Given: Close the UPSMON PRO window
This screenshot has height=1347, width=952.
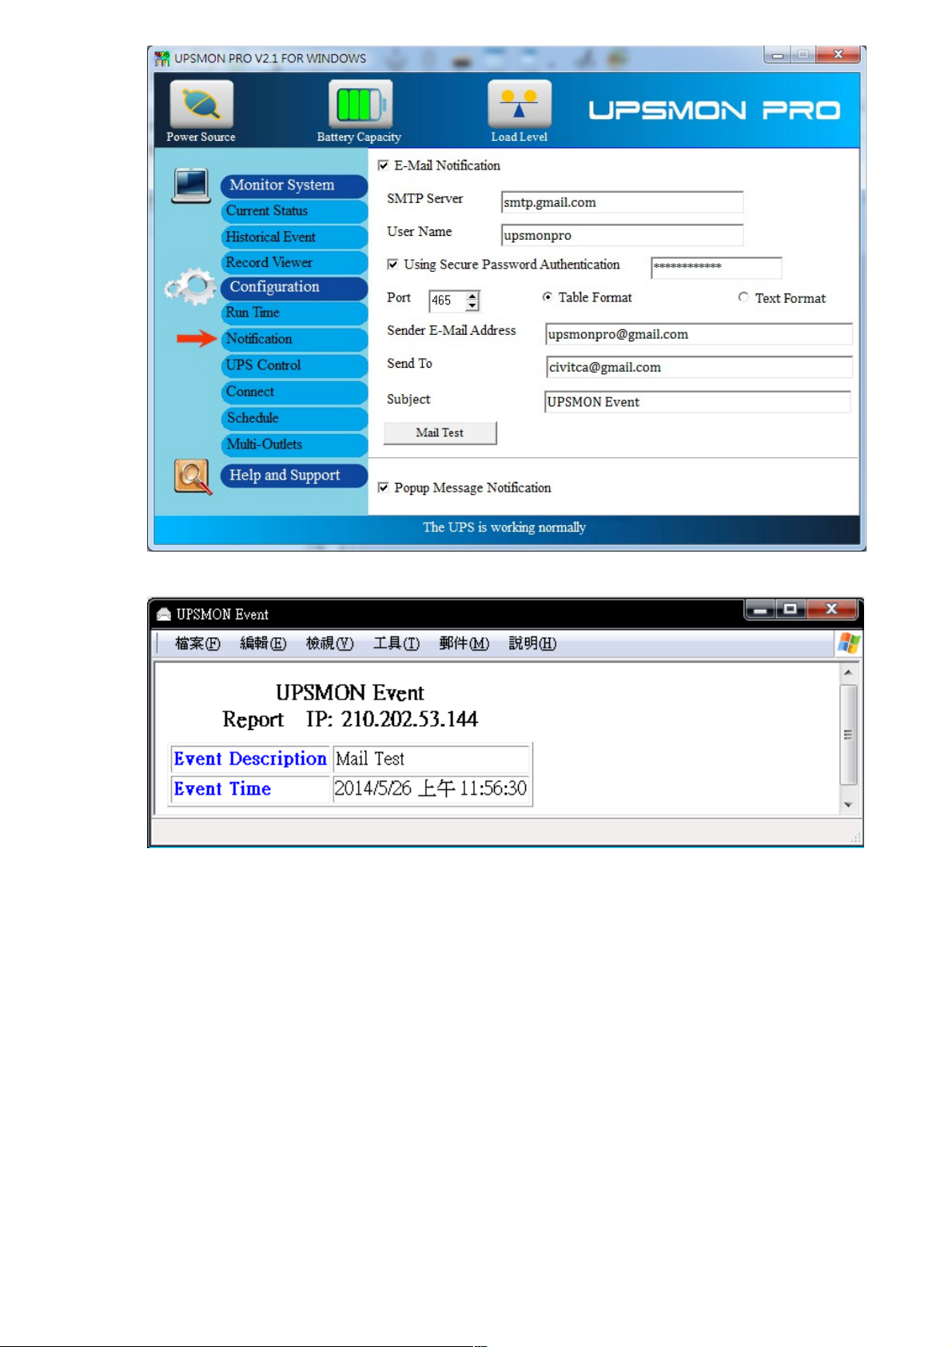Looking at the screenshot, I should [x=838, y=55].
